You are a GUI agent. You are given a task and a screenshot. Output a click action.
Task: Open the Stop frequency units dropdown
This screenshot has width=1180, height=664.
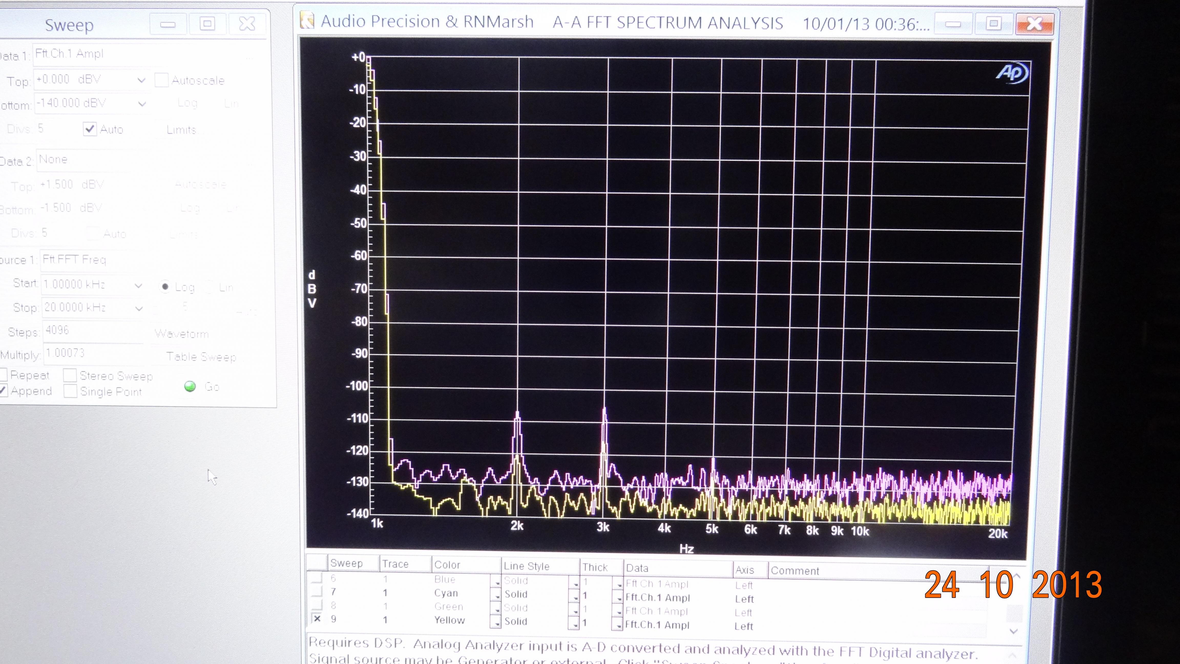tap(139, 308)
